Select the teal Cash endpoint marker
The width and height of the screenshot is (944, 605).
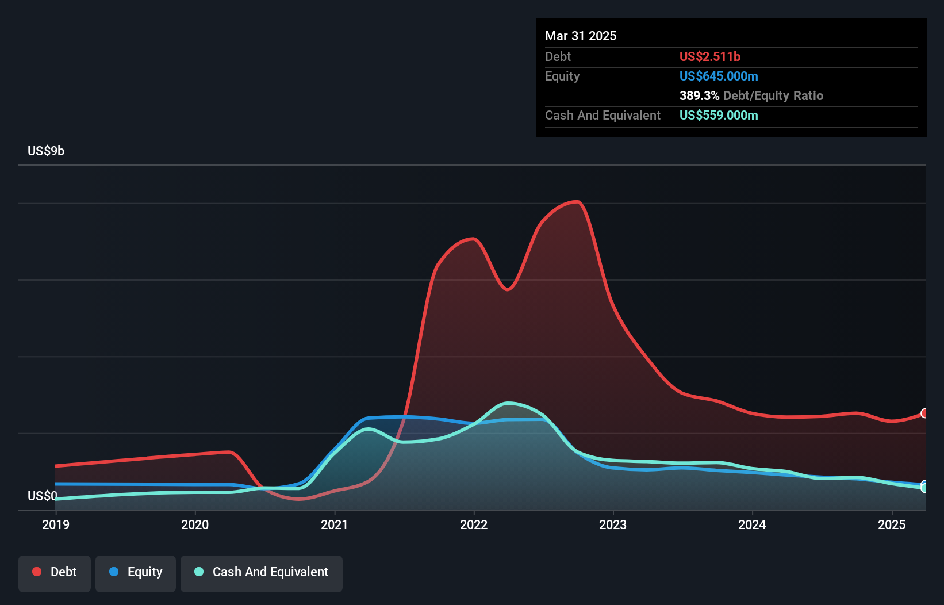[924, 488]
